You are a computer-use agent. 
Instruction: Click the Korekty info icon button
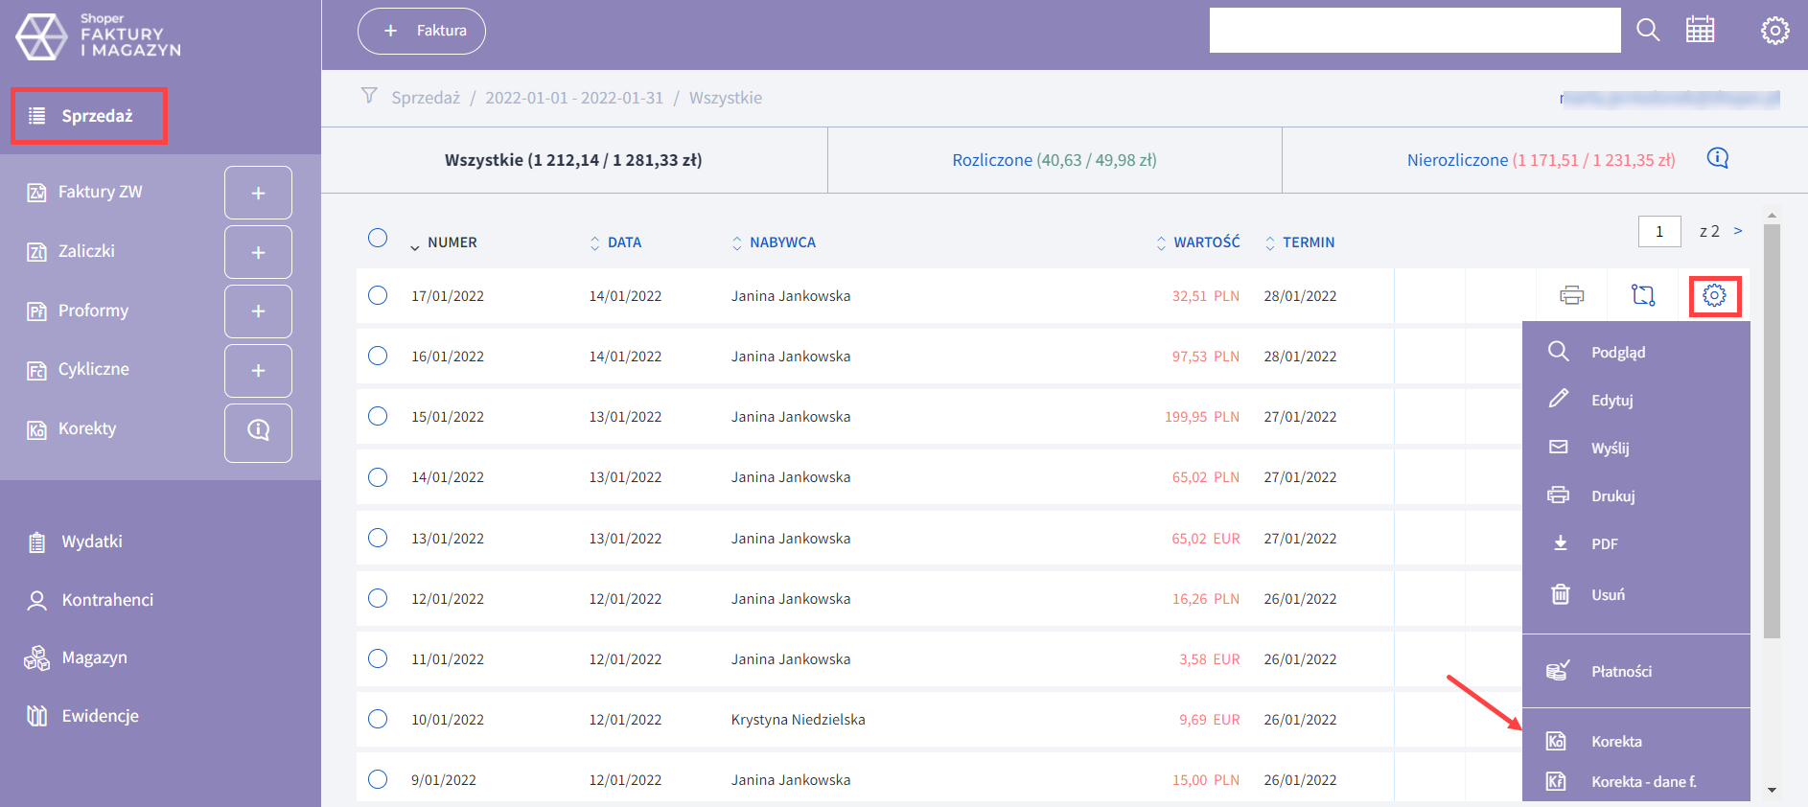point(258,432)
